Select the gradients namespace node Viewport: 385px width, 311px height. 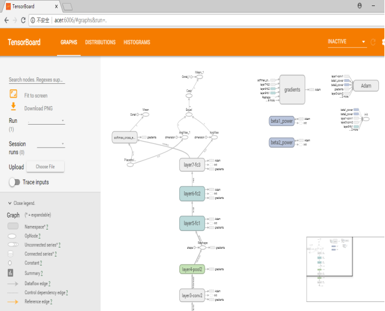[x=292, y=90]
